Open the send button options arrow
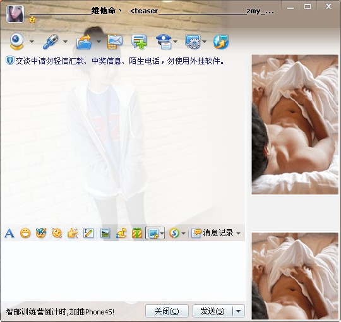Screen dimensions: 341x322 click(238, 311)
